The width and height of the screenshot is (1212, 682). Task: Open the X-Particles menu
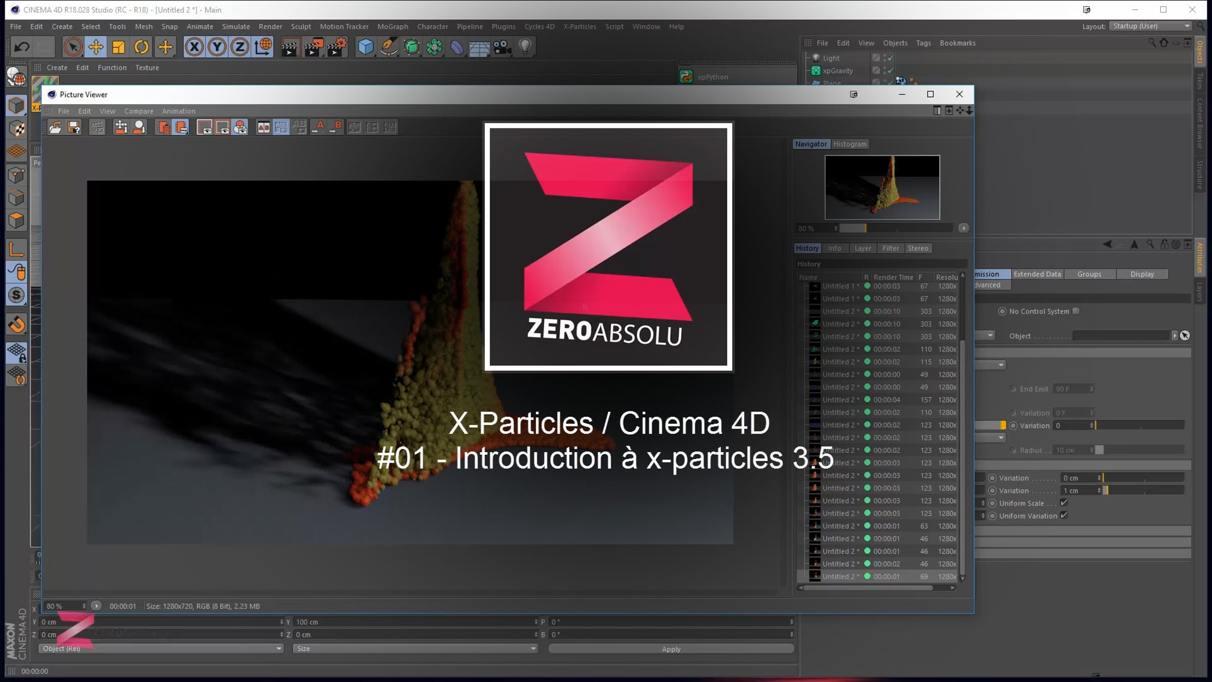click(x=580, y=26)
